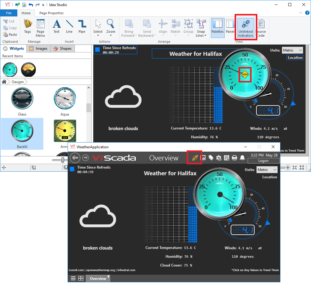This screenshot has width=311, height=302.
Task: Toggle the Palettes panel visibility
Action: tap(217, 28)
